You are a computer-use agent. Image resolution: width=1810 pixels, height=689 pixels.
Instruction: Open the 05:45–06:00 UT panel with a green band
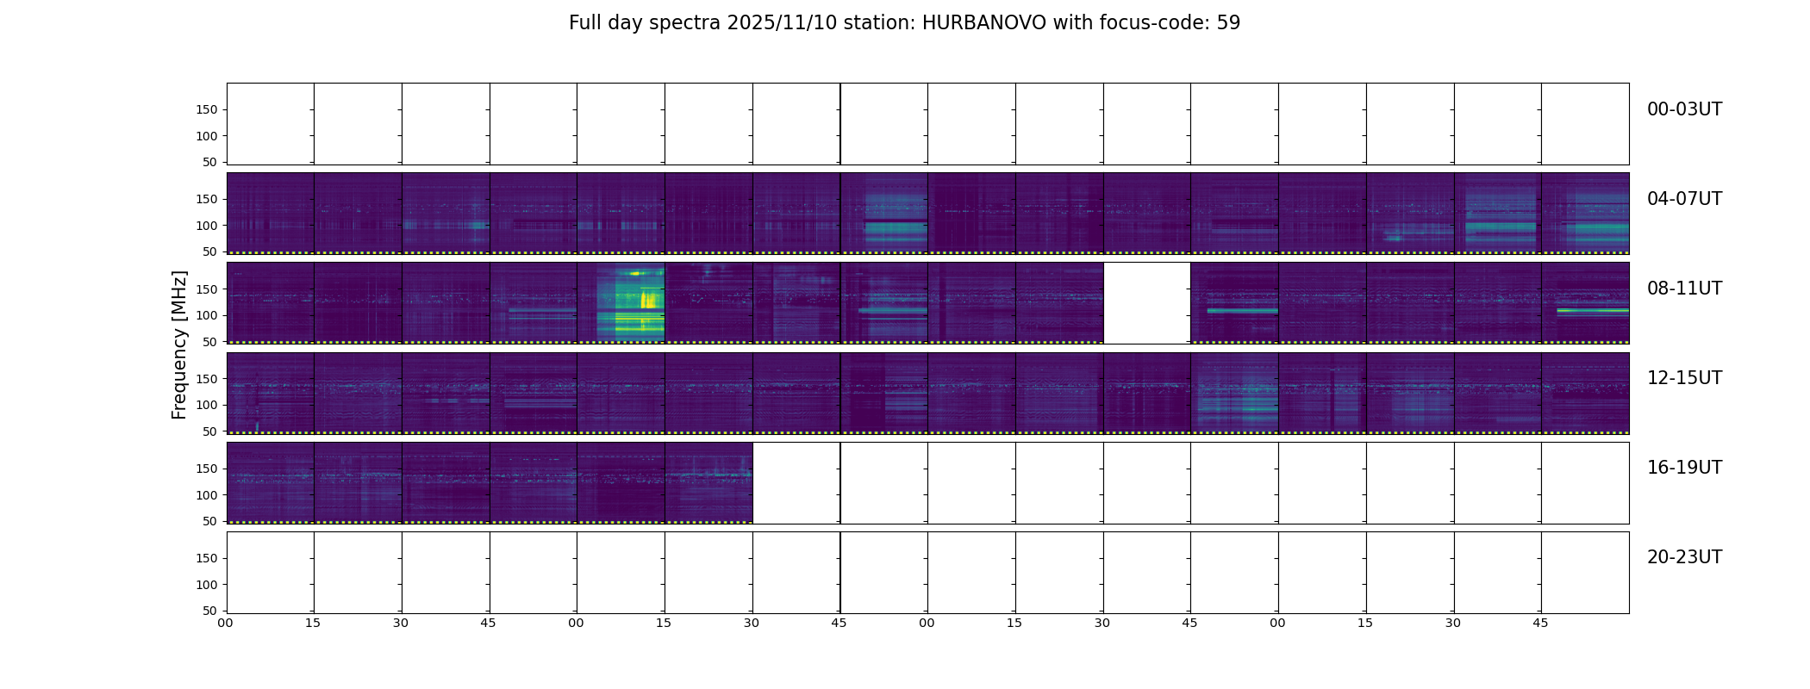point(883,214)
